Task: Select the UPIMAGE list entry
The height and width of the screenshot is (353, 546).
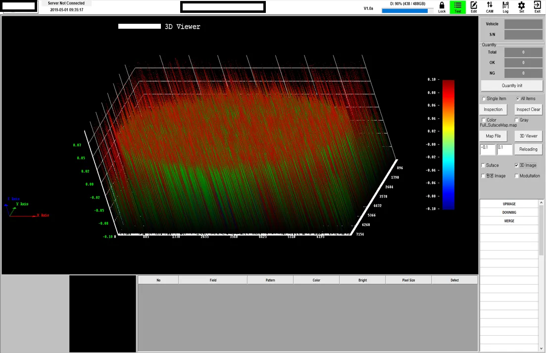Action: pyautogui.click(x=509, y=203)
